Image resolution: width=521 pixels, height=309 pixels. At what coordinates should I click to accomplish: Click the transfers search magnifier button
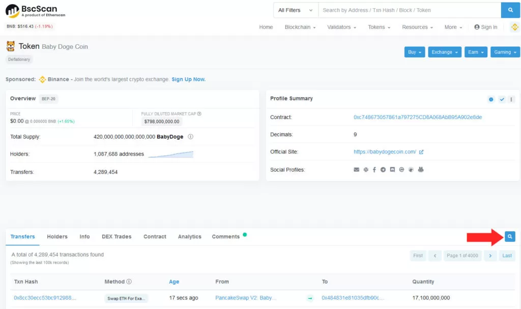pos(510,237)
